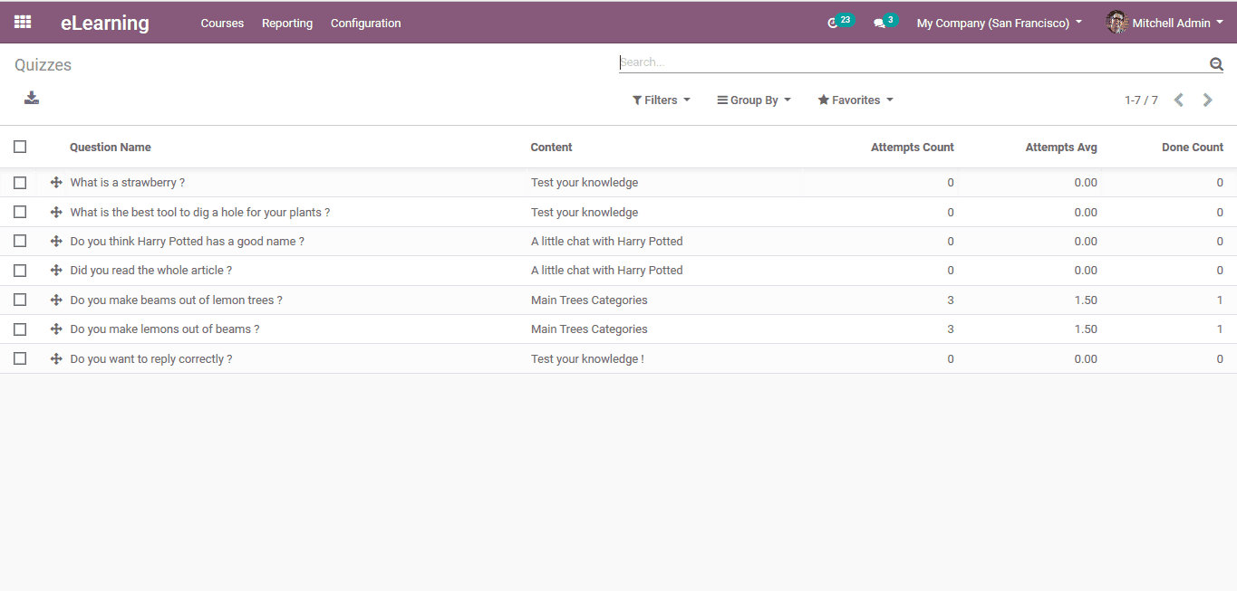Go to previous page arrow

pos(1179,100)
